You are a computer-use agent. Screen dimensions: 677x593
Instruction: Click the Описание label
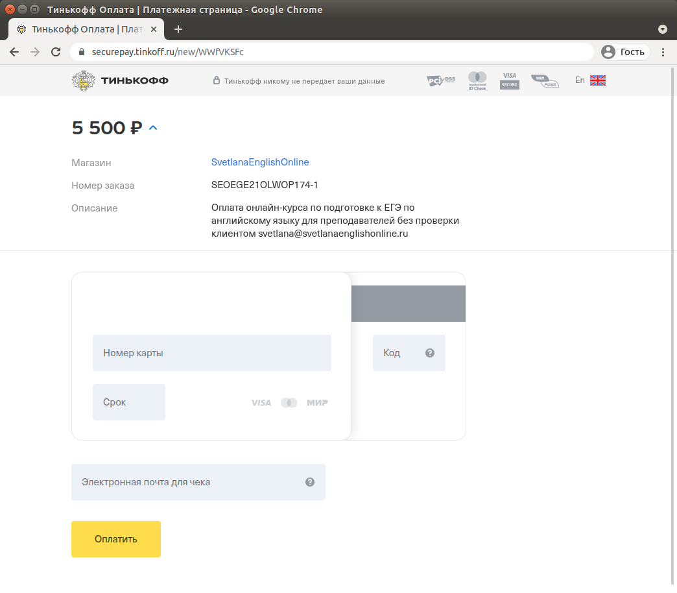(94, 208)
